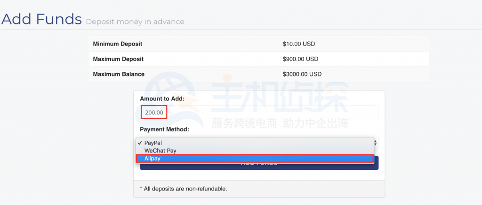Click the Payment Method dropdown arrows
This screenshot has height=205, width=482.
(x=375, y=143)
